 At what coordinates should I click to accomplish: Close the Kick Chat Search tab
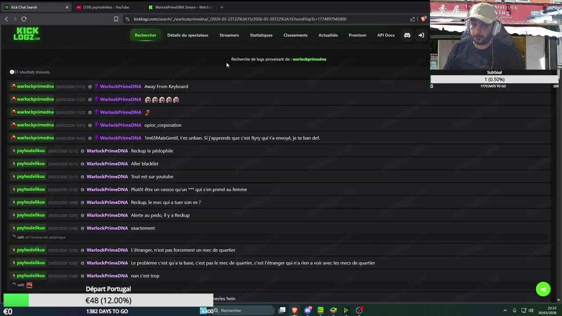pos(67,7)
